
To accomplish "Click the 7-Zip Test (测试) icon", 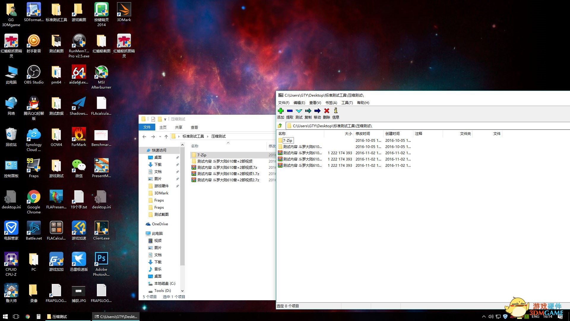I will (299, 111).
